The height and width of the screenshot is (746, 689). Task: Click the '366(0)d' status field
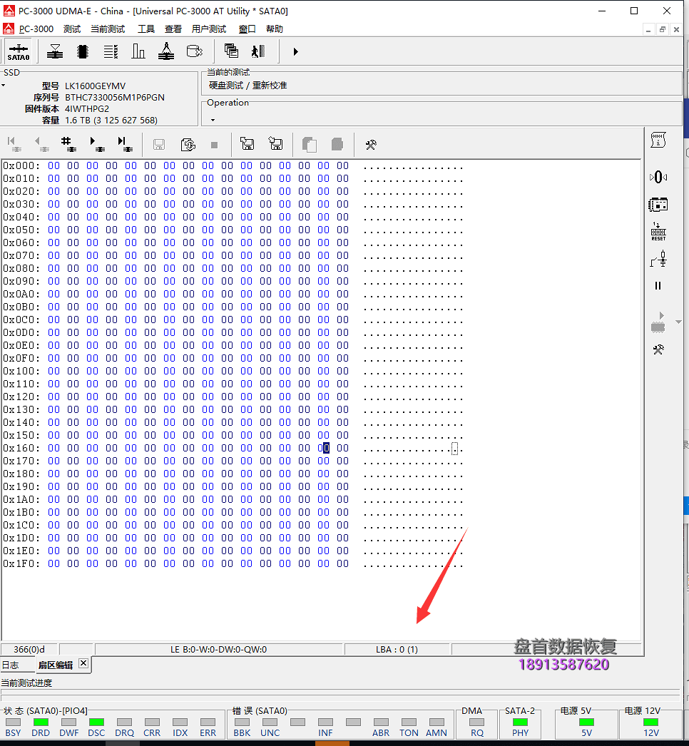tap(29, 650)
